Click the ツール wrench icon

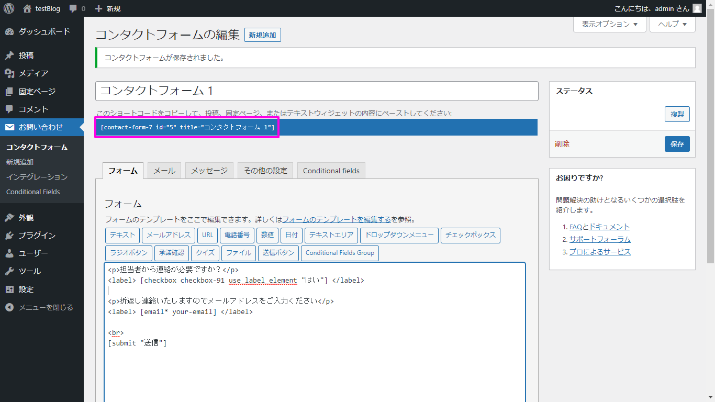9,271
